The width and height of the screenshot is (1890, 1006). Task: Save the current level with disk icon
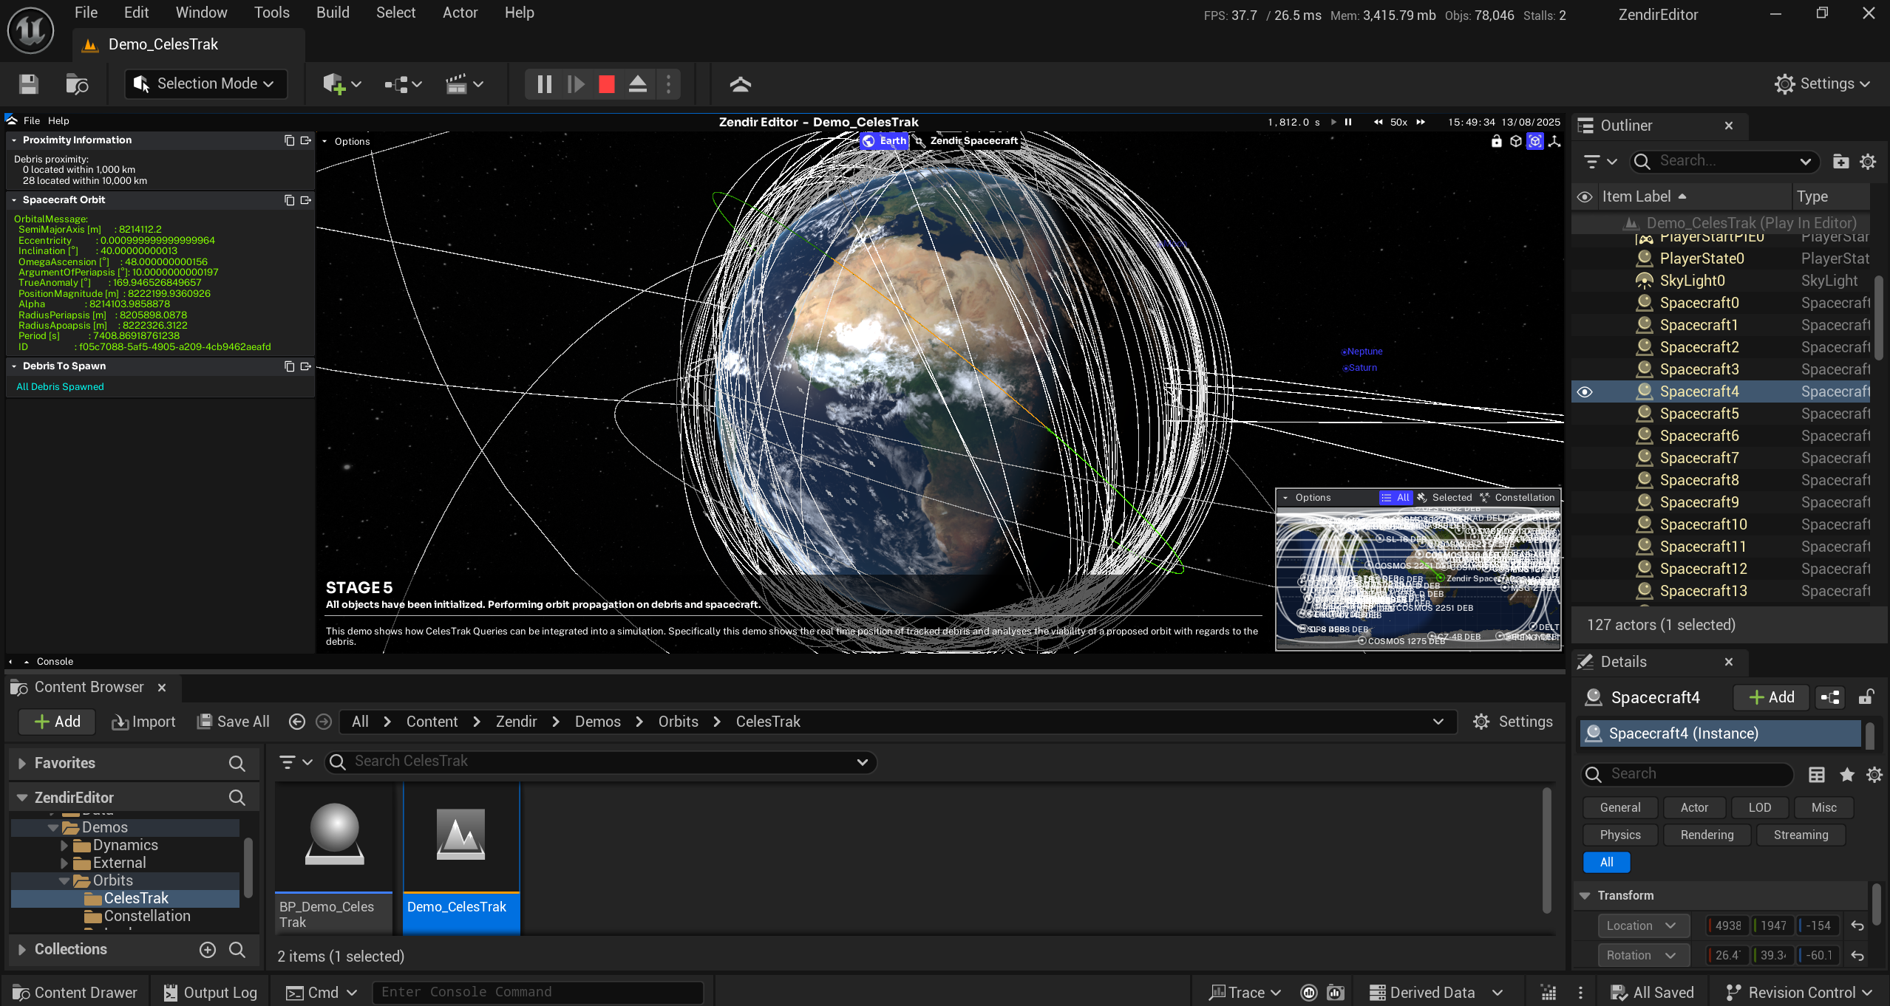28,84
